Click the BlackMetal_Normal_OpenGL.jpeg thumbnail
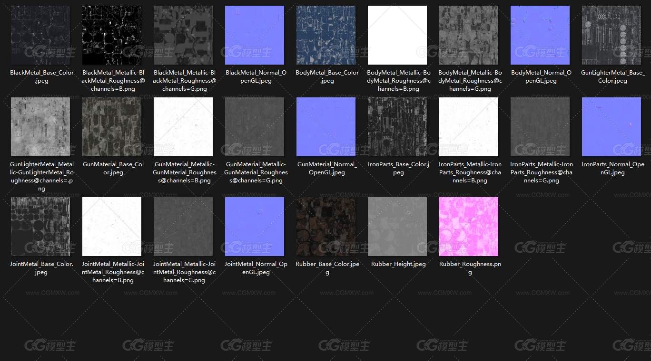The height and width of the screenshot is (361, 651). [x=255, y=35]
